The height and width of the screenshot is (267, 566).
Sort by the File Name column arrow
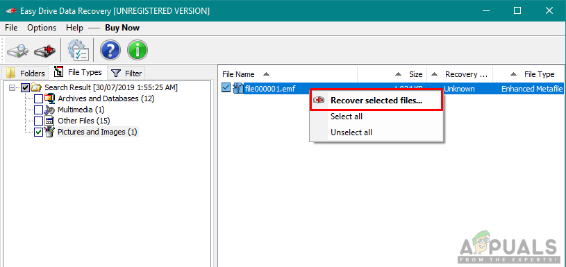(266, 74)
